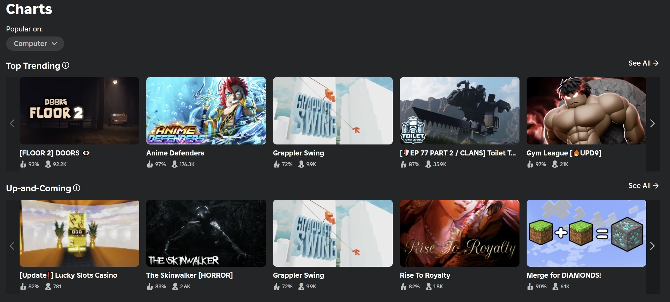Click the thumbs-up rating icon under Anime Defenders
The width and height of the screenshot is (670, 302).
[x=150, y=164]
